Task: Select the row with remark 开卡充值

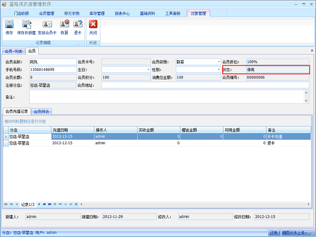Action: click(157, 137)
